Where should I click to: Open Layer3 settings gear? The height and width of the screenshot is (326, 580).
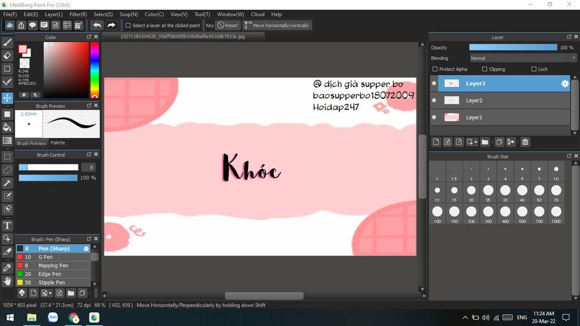pyautogui.click(x=565, y=84)
